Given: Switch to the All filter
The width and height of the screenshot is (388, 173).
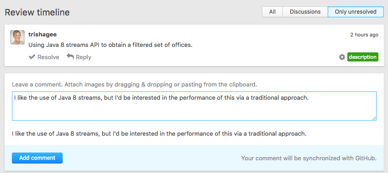Looking at the screenshot, I should tap(272, 12).
